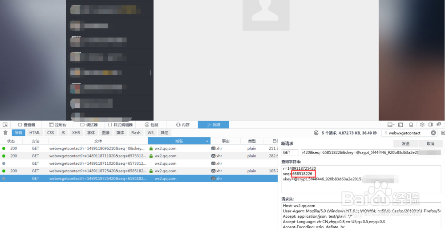The image size is (445, 228).
Task: Open the 内存 memory tab
Action: pyautogui.click(x=182, y=125)
